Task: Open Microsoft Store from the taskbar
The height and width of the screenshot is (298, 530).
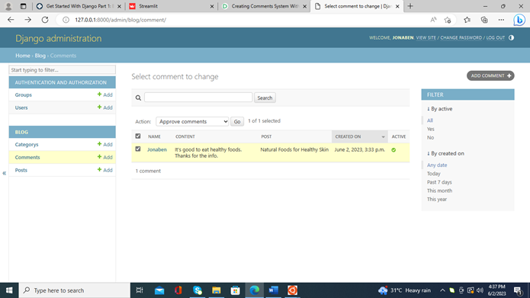Action: [x=235, y=290]
